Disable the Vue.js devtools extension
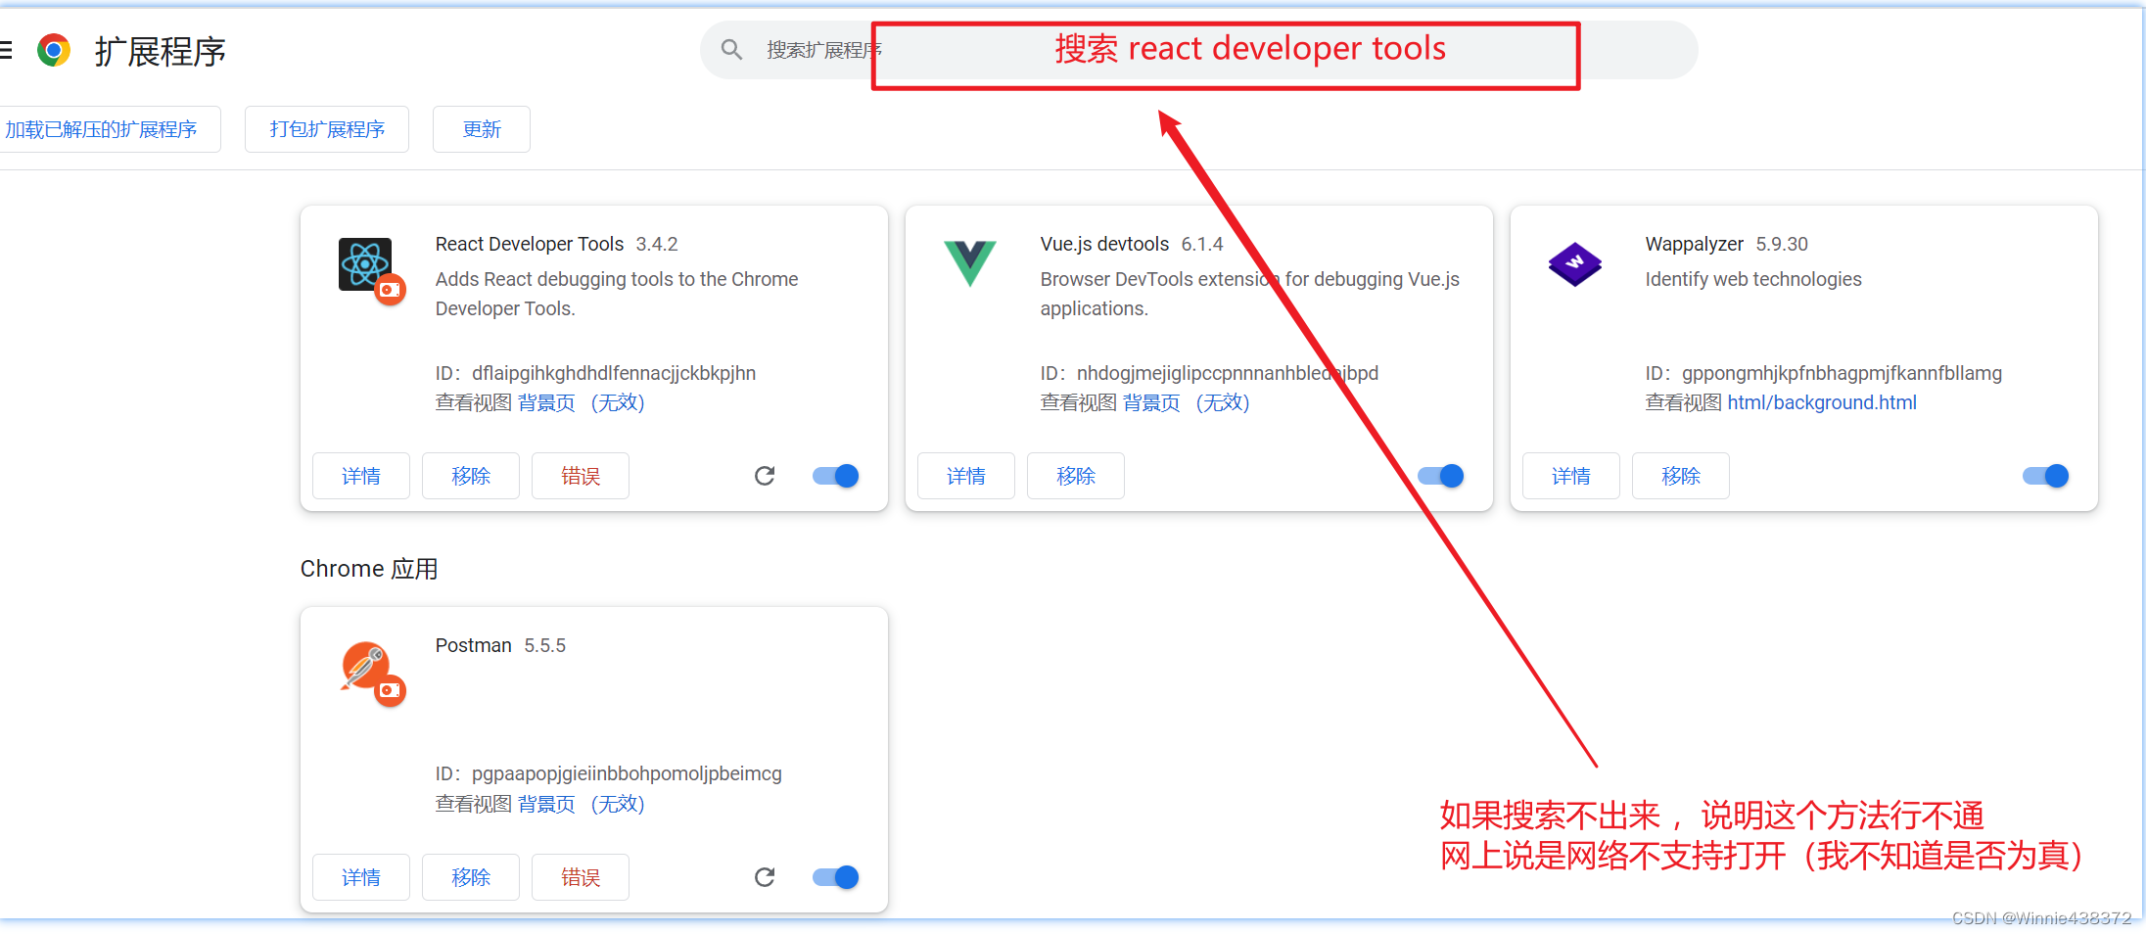Screen dimensions: 2146x934 pyautogui.click(x=1439, y=476)
